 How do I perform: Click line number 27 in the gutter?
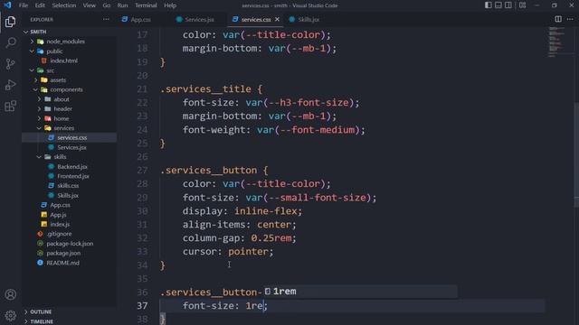142,171
